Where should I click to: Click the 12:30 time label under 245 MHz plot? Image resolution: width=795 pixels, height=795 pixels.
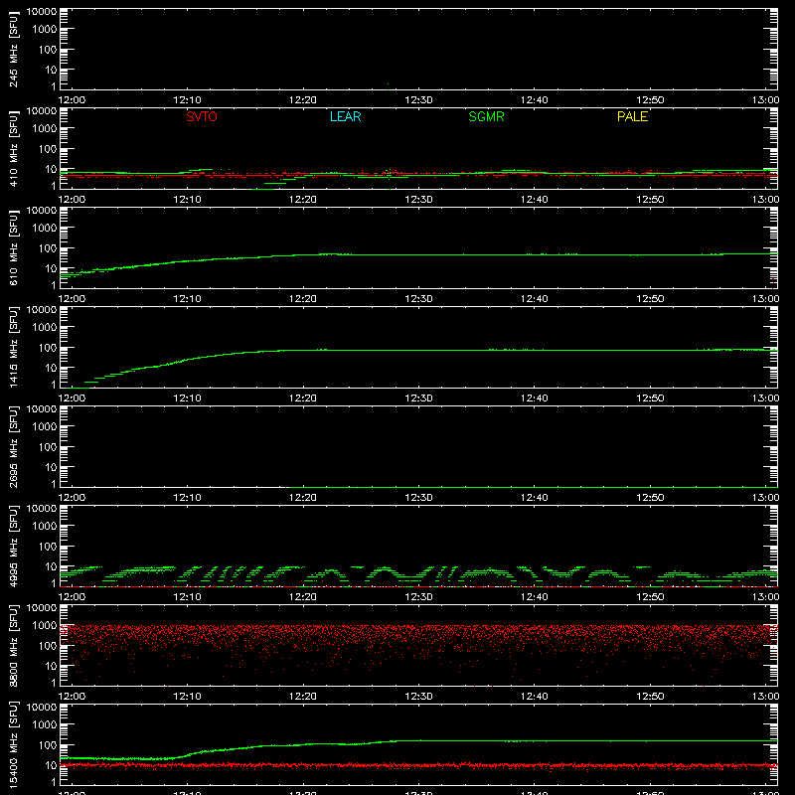tap(418, 100)
